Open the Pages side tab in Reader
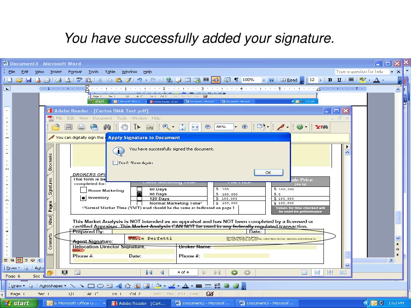 pyautogui.click(x=50, y=207)
